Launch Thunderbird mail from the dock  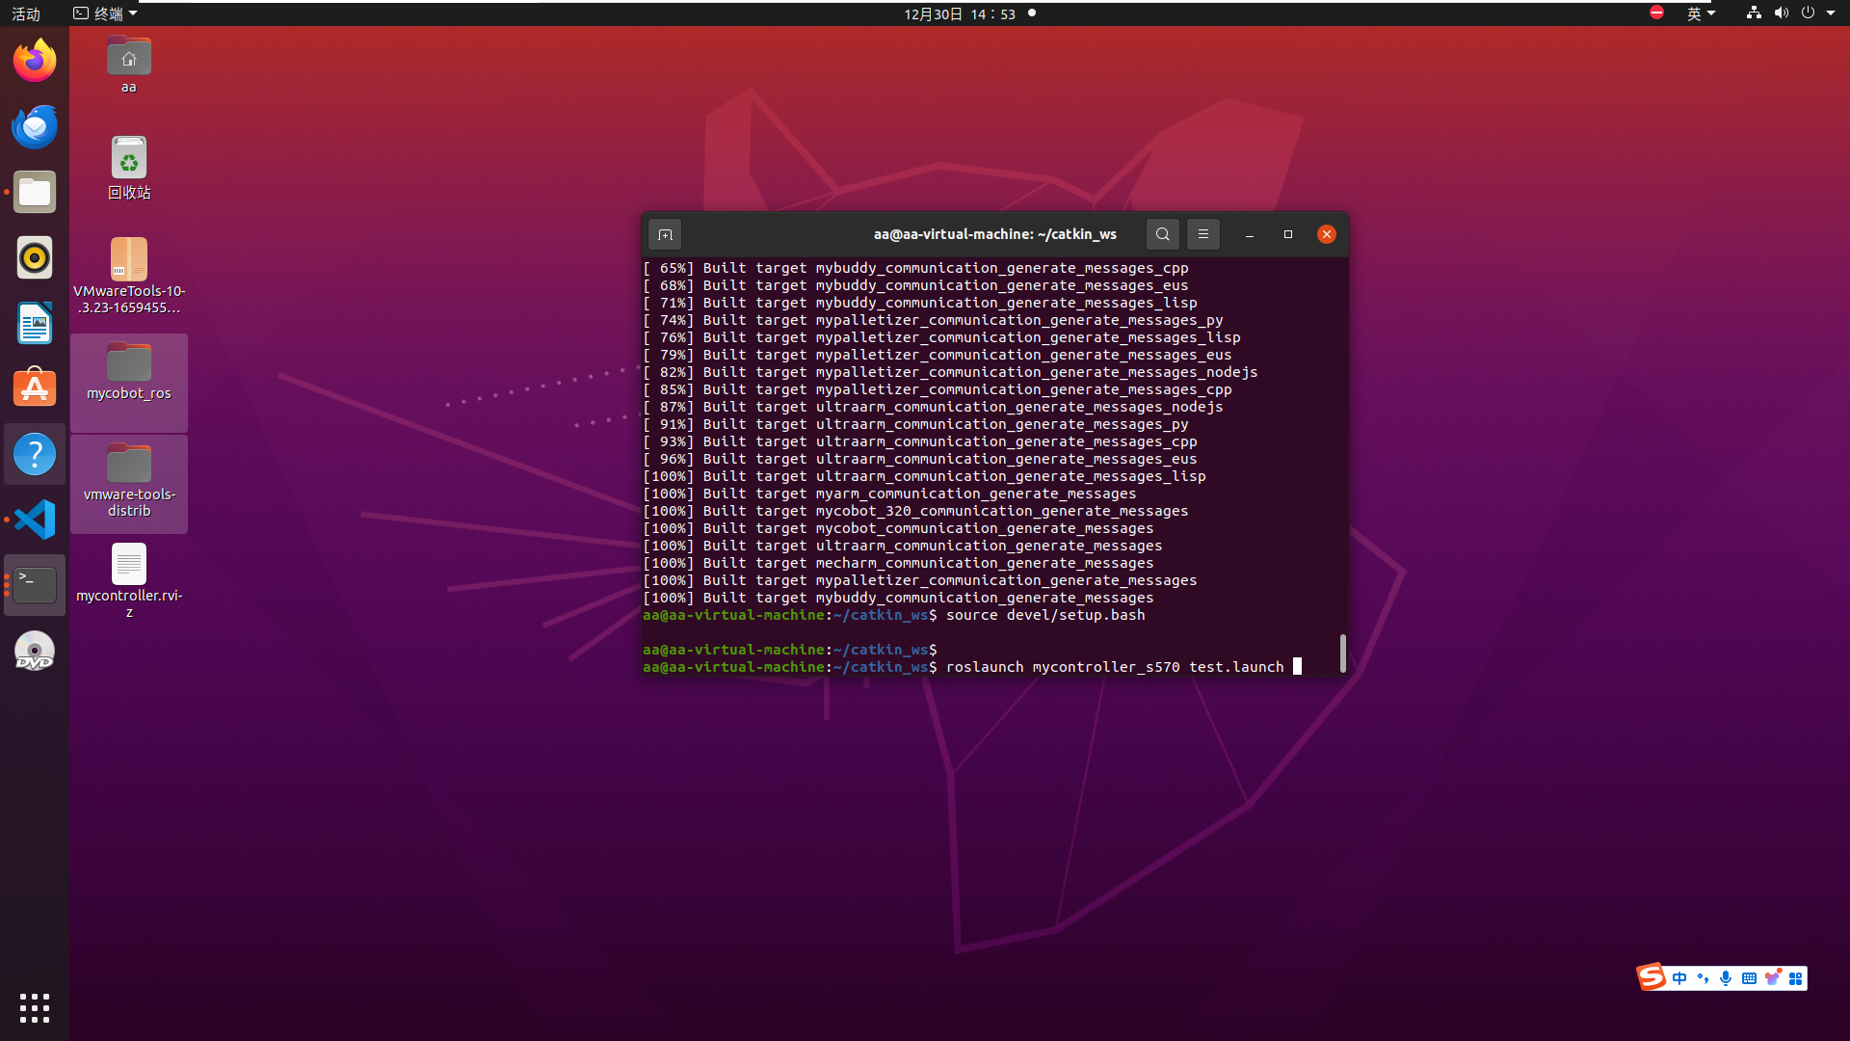pyautogui.click(x=35, y=126)
